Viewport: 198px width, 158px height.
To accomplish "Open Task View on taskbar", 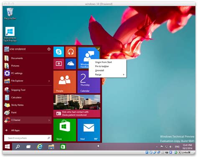I will coord(28,147).
